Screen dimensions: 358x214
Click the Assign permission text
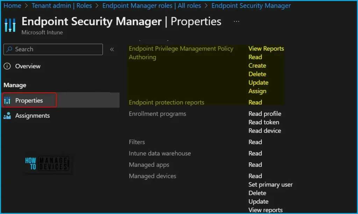coord(257,91)
